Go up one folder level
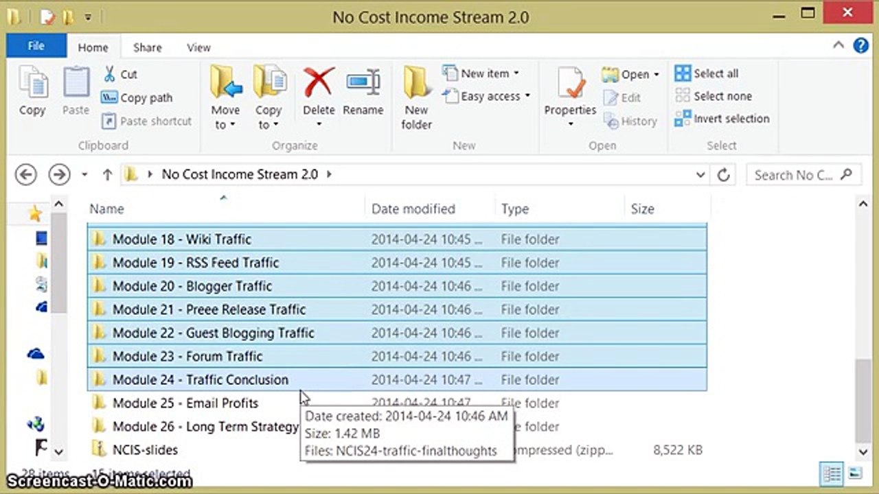 coord(106,174)
